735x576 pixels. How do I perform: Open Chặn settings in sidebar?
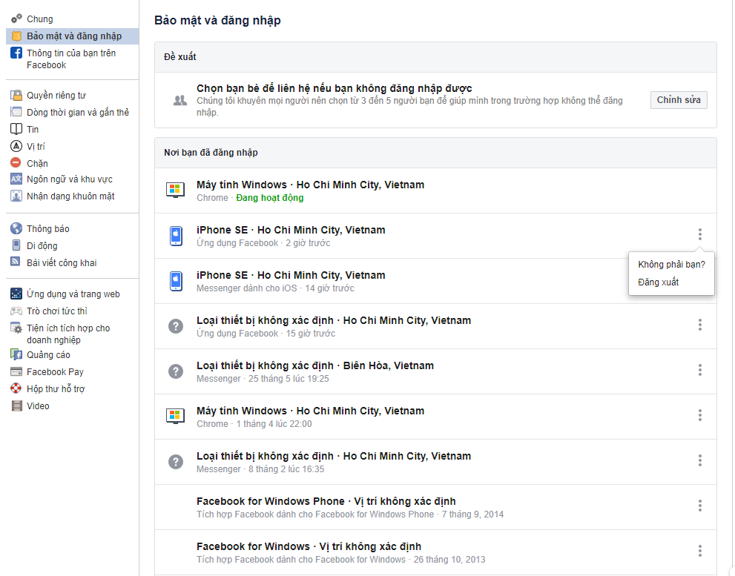coord(37,164)
